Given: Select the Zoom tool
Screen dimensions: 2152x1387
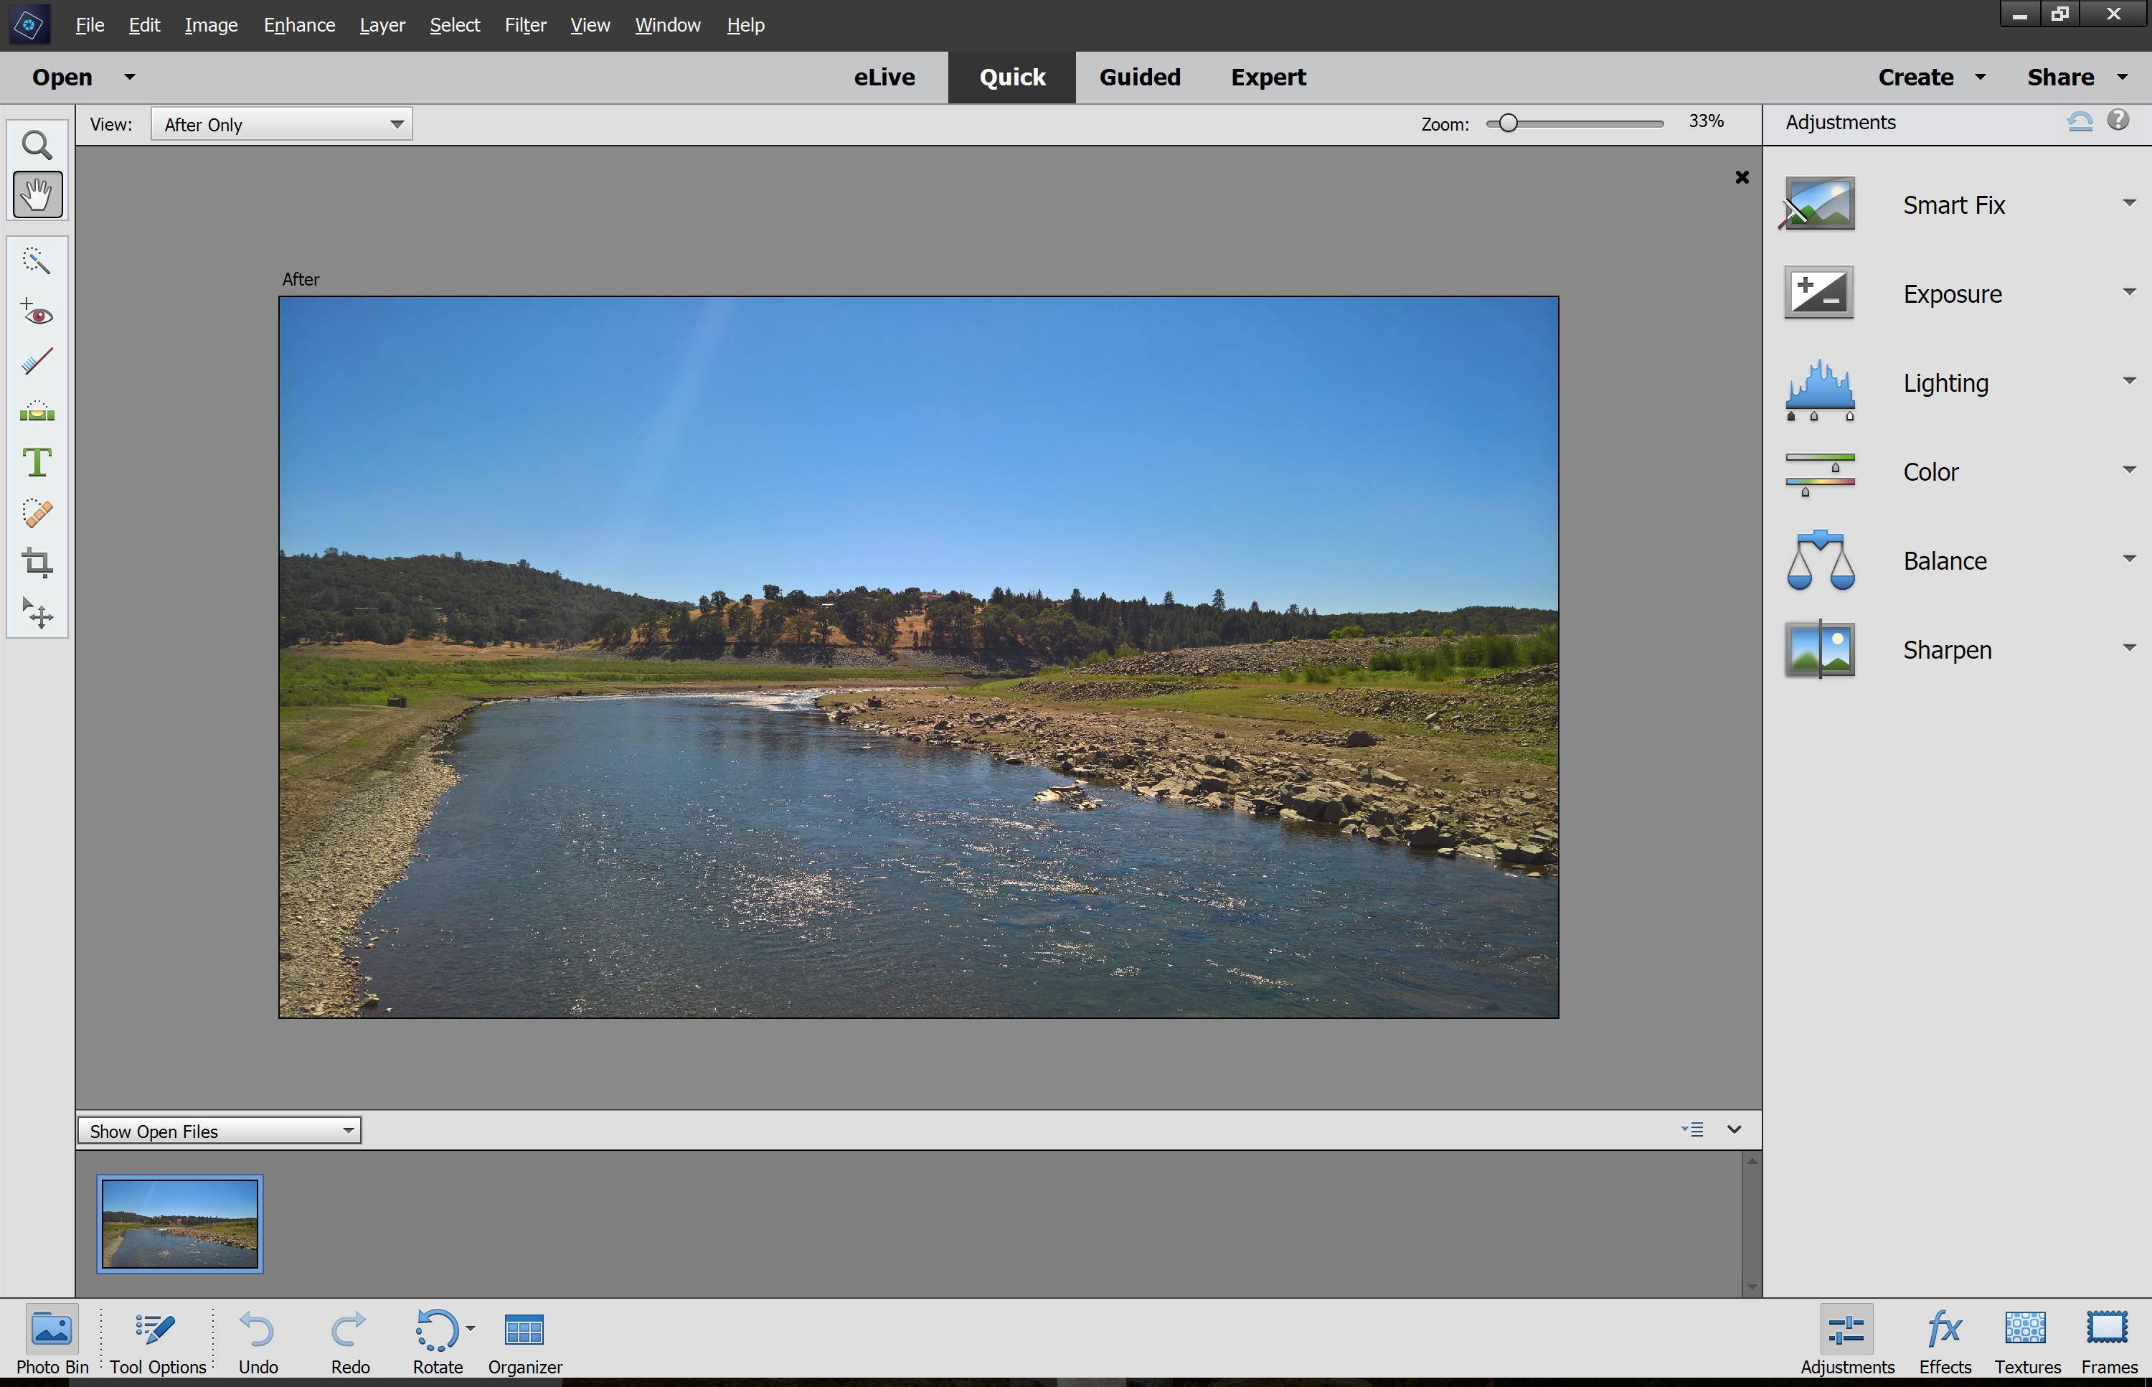Looking at the screenshot, I should [x=37, y=145].
